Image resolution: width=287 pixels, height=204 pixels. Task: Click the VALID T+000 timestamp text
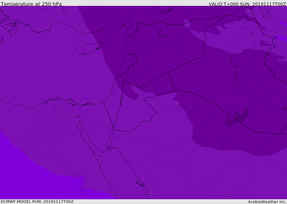[247, 4]
